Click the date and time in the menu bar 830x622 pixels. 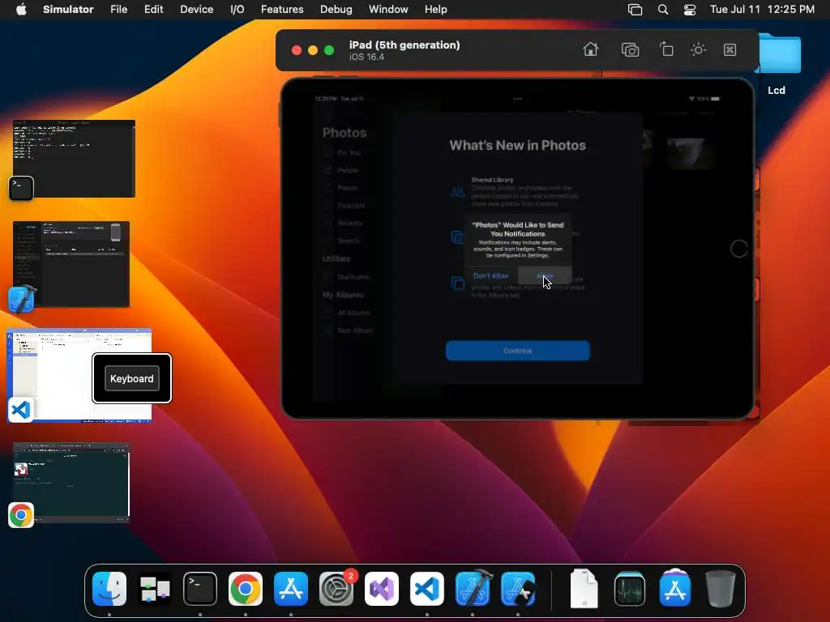(762, 10)
